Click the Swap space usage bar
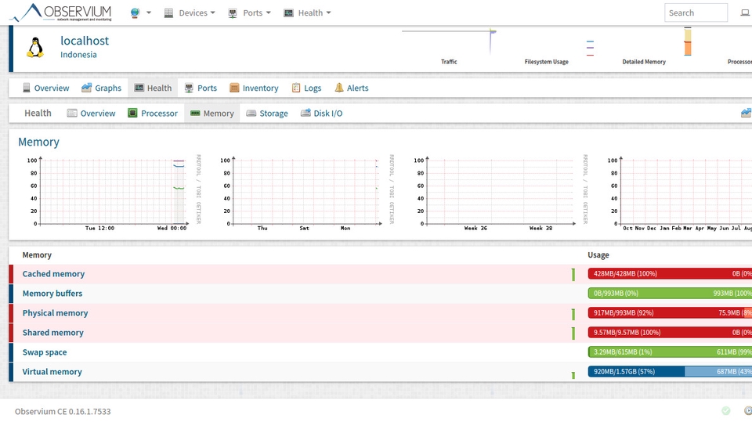 point(670,352)
